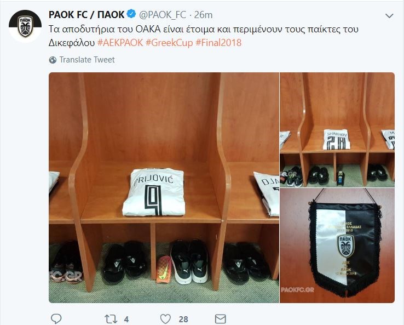Open the Shakhov number 28 shirt photo
This screenshot has height=325, width=404.
point(337,130)
